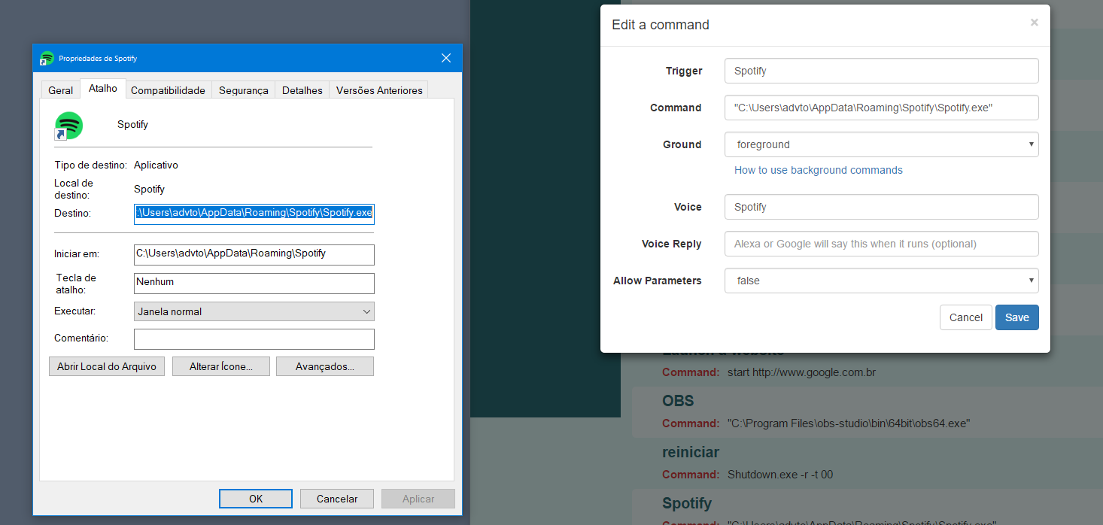The height and width of the screenshot is (525, 1103).
Task: Expand the Executar Janela normal dropdown
Action: pos(254,311)
